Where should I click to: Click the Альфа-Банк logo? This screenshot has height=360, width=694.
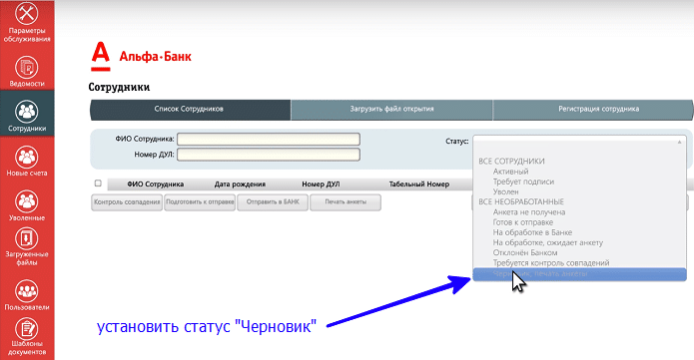coord(141,56)
